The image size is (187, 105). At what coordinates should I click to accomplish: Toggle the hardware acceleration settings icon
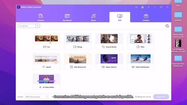[x=167, y=26]
